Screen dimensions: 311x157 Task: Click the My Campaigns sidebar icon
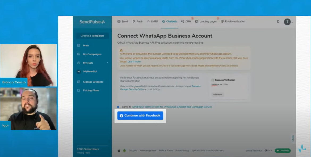point(78,54)
